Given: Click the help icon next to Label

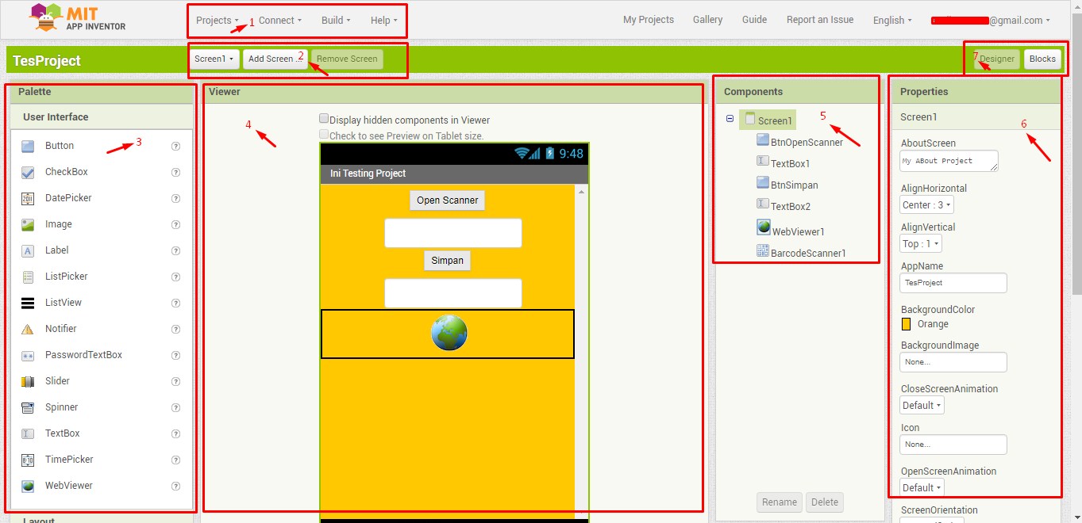Looking at the screenshot, I should [x=175, y=251].
